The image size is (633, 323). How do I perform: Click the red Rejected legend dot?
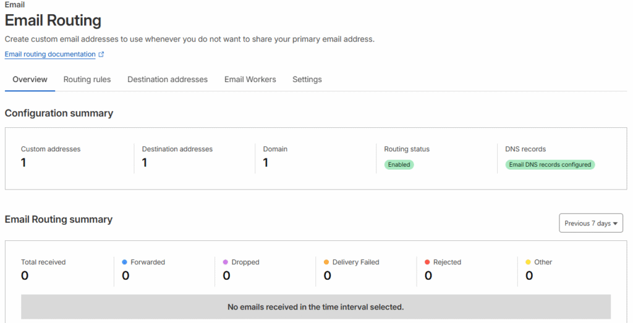tap(427, 262)
